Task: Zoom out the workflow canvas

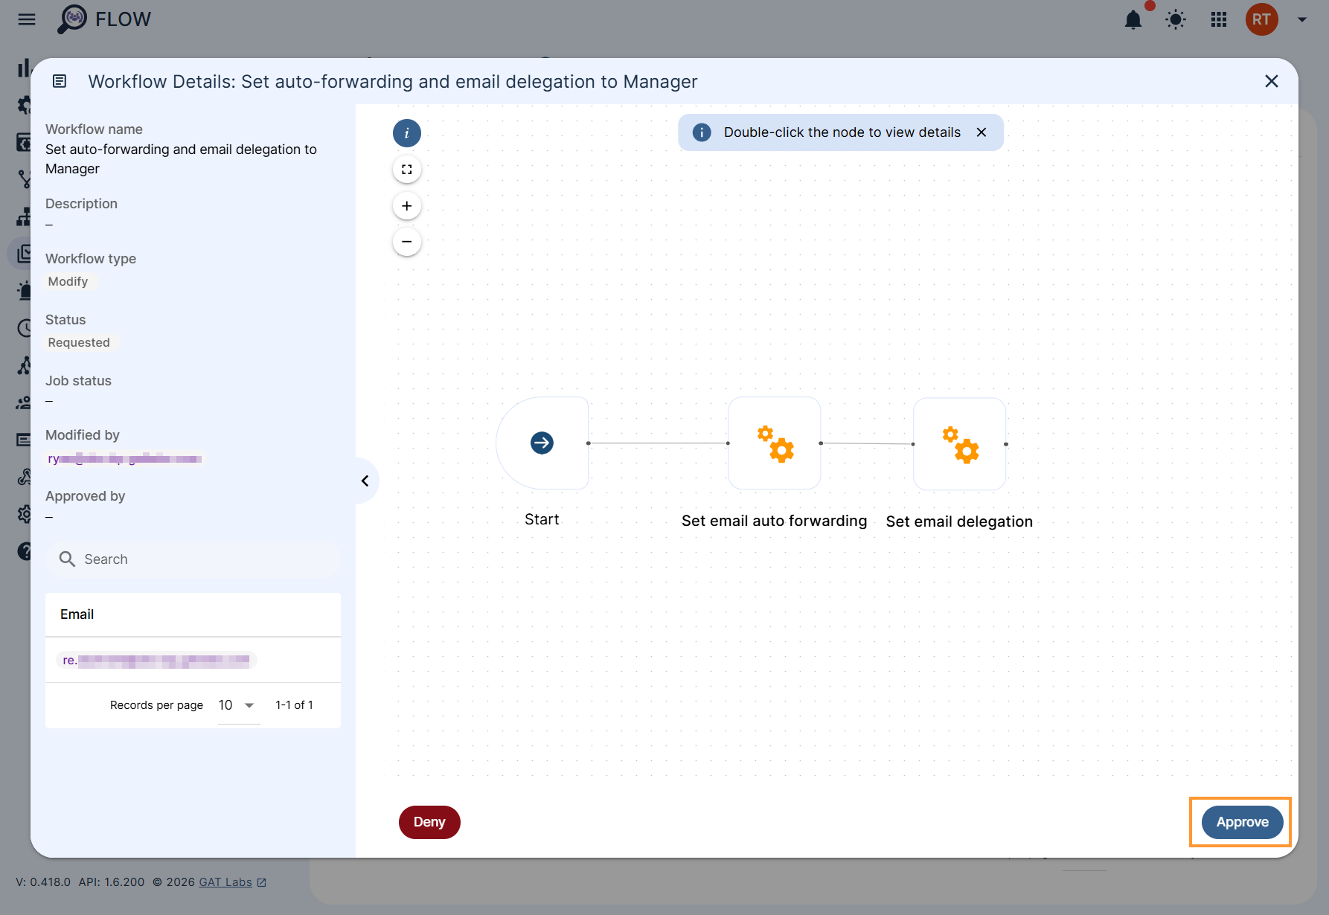Action: [406, 242]
